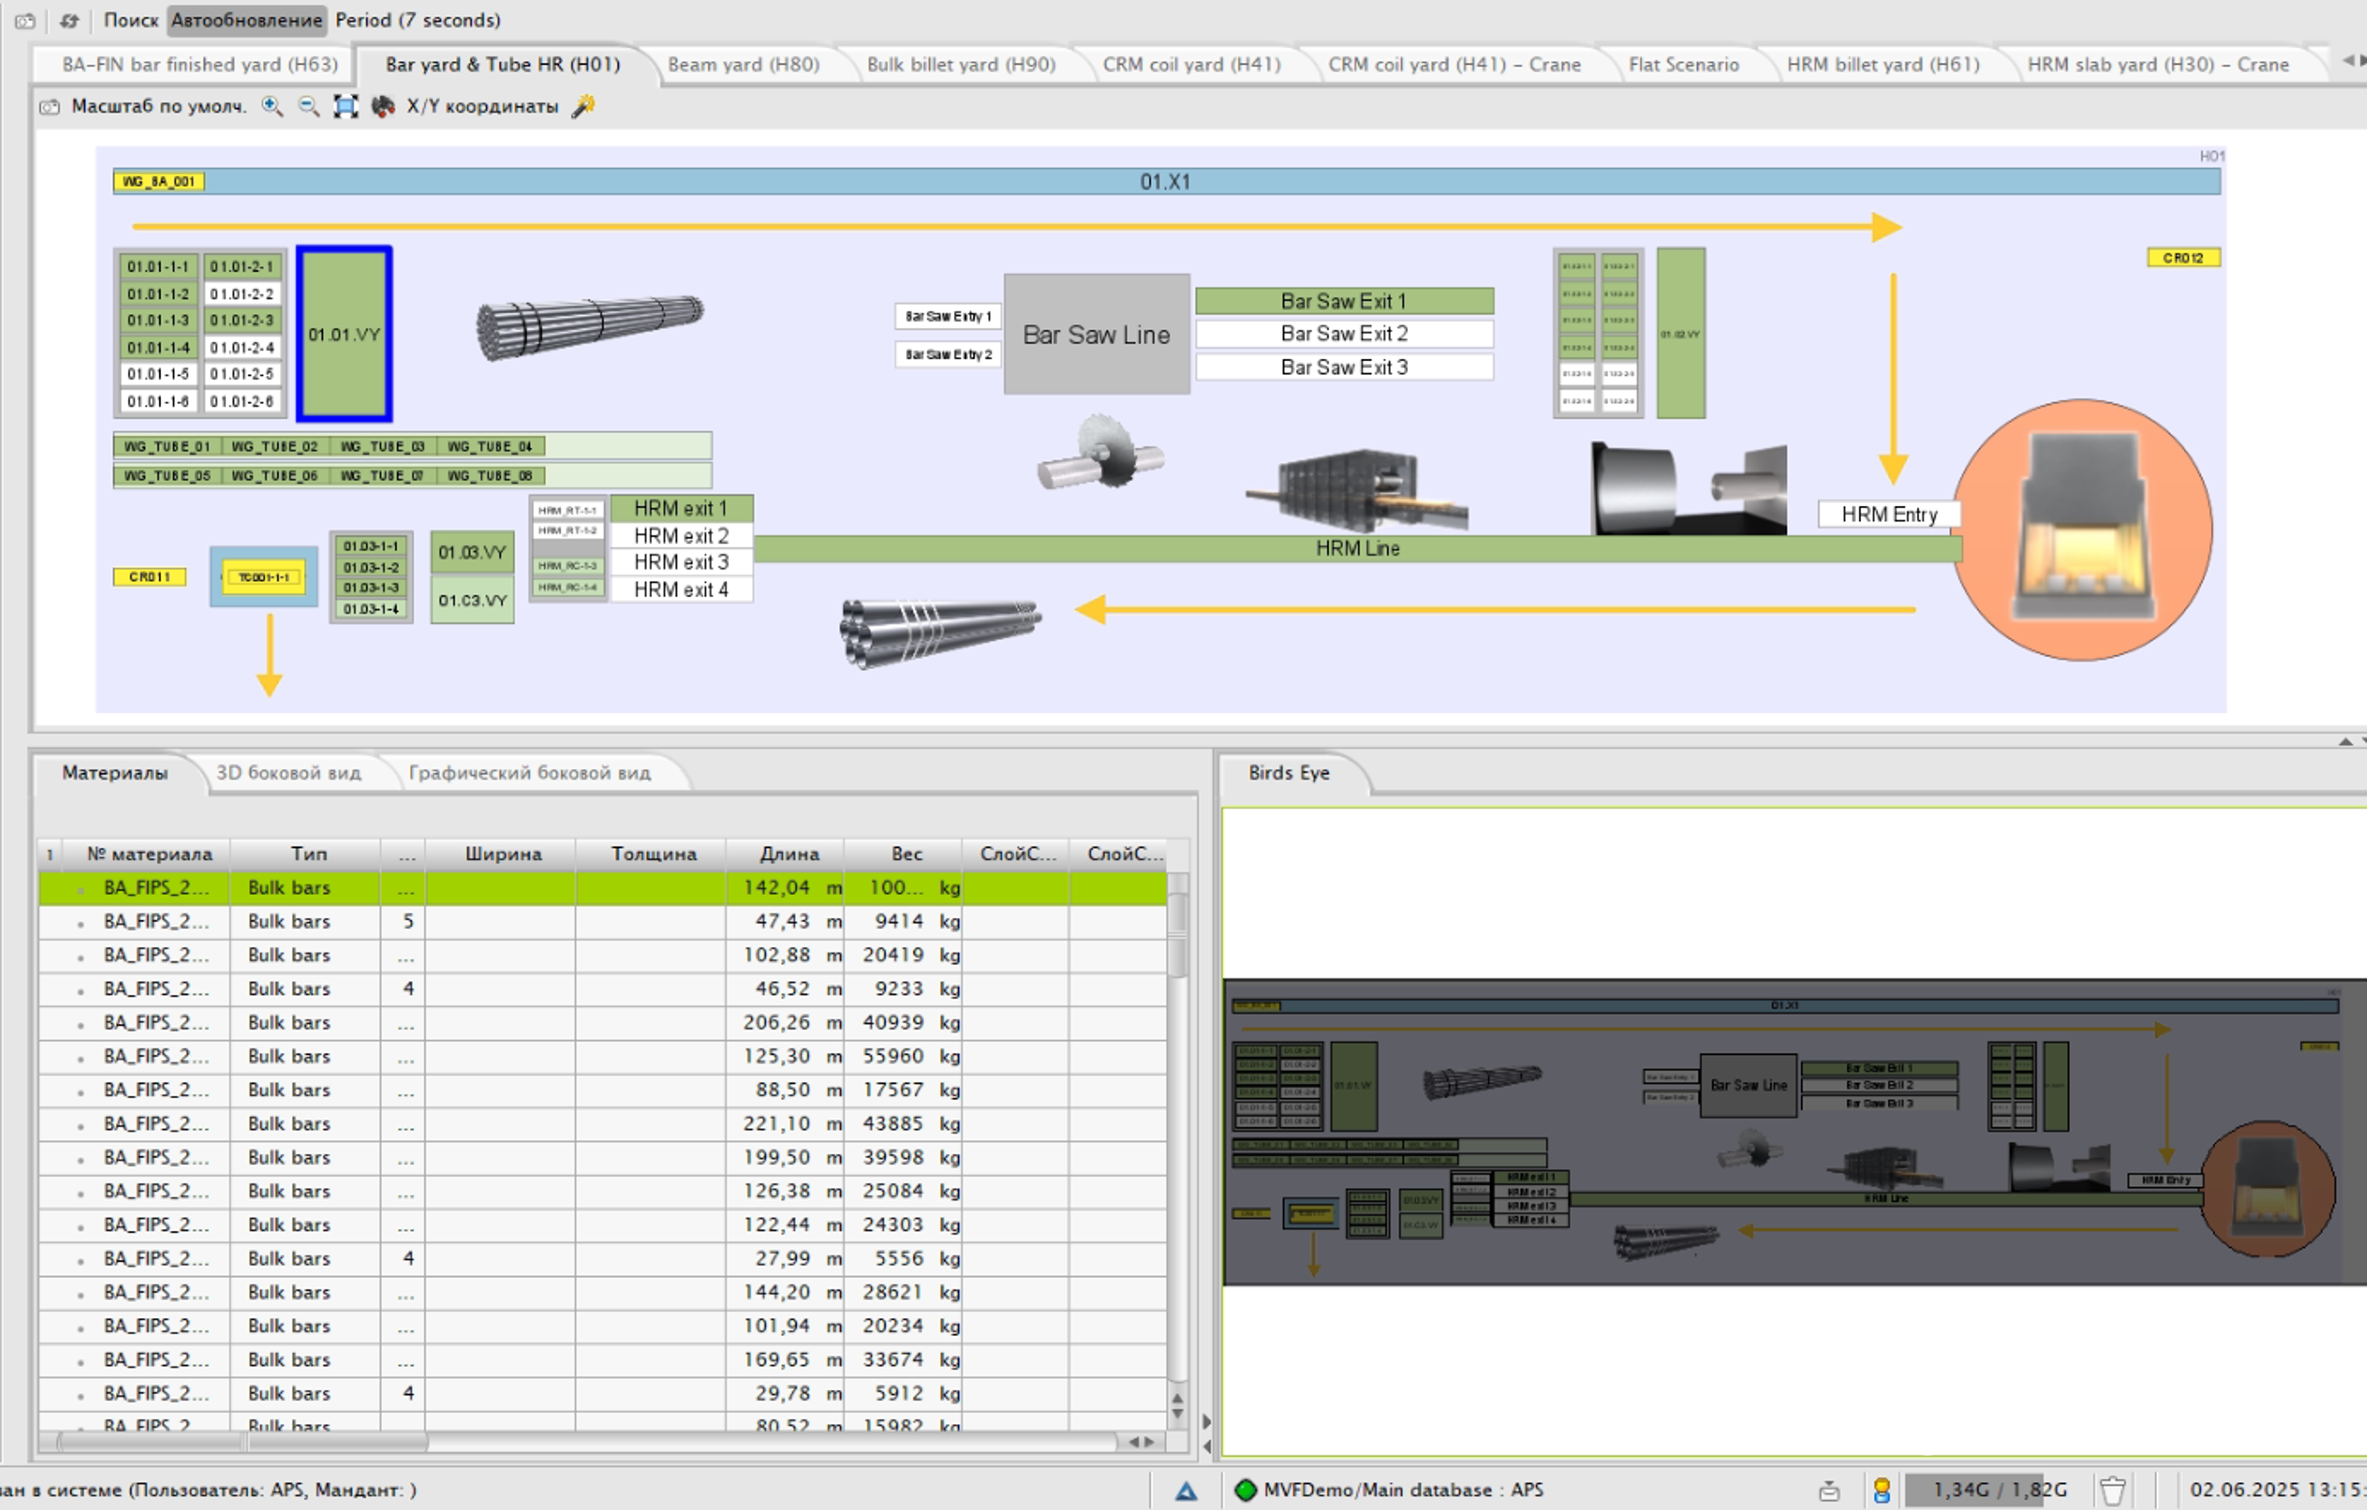Click the user avatar icon in the status bar

1881,1490
